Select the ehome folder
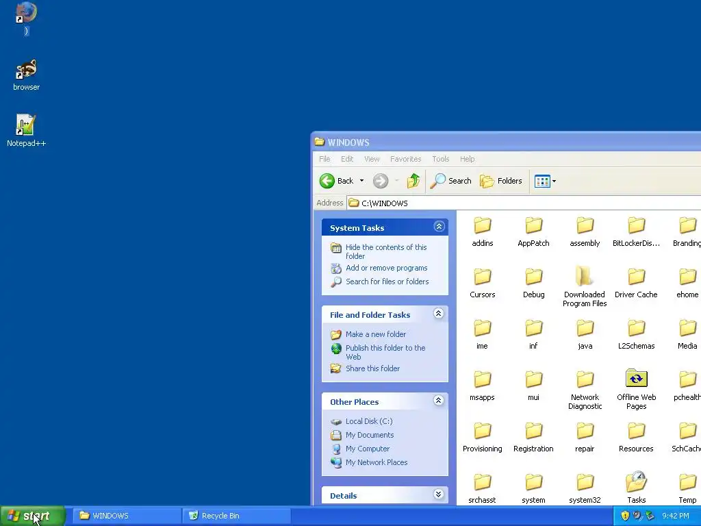Image resolution: width=701 pixels, height=526 pixels. coord(687,283)
